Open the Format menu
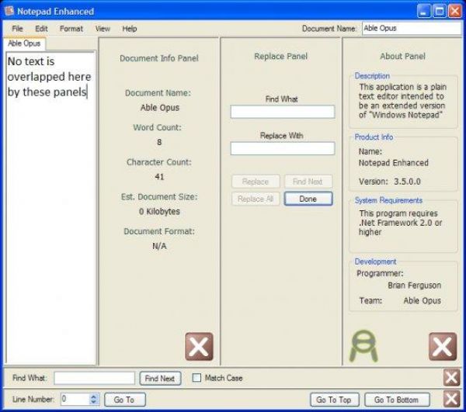466x412 pixels. [71, 29]
